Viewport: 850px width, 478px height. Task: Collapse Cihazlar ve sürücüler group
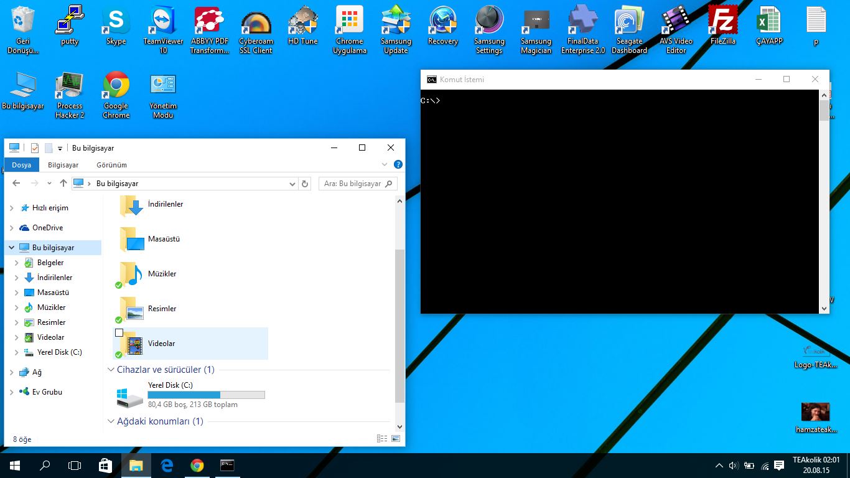pyautogui.click(x=111, y=370)
